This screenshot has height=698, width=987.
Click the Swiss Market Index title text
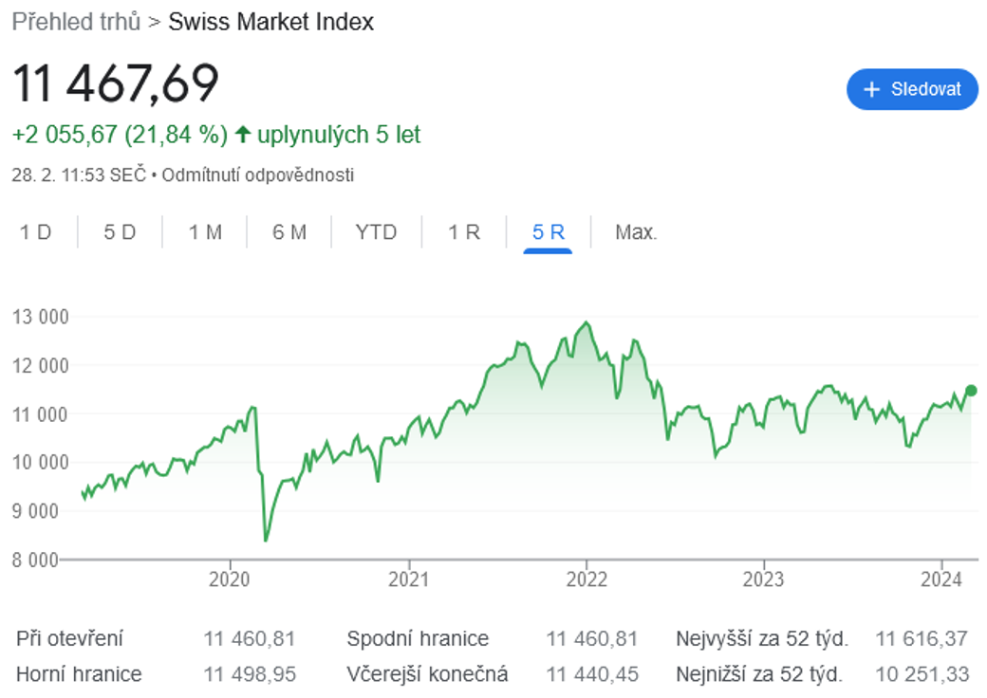click(271, 22)
